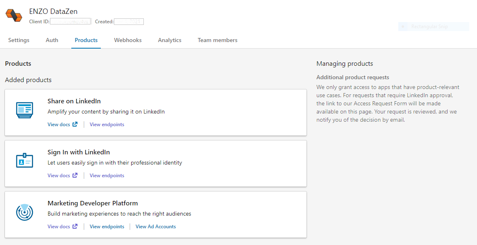Click the Marketing Developer Platform radar icon
The height and width of the screenshot is (245, 477).
24,212
